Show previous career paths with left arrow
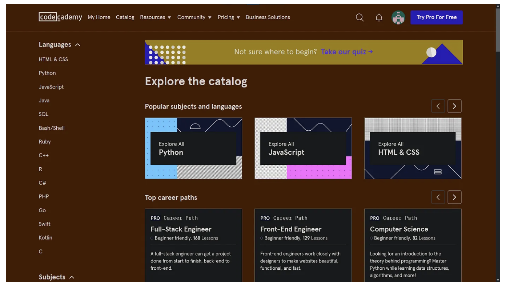The image size is (506, 286). [438, 197]
